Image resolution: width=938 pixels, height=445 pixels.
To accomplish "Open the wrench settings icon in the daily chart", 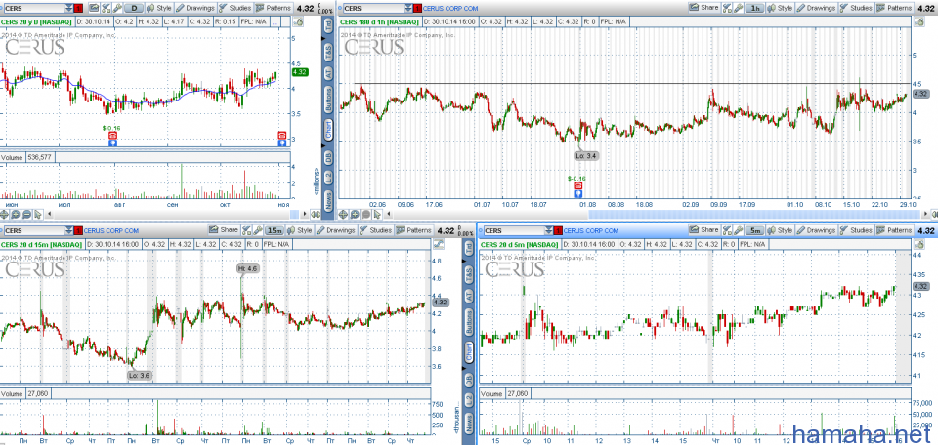I will tap(118, 9).
